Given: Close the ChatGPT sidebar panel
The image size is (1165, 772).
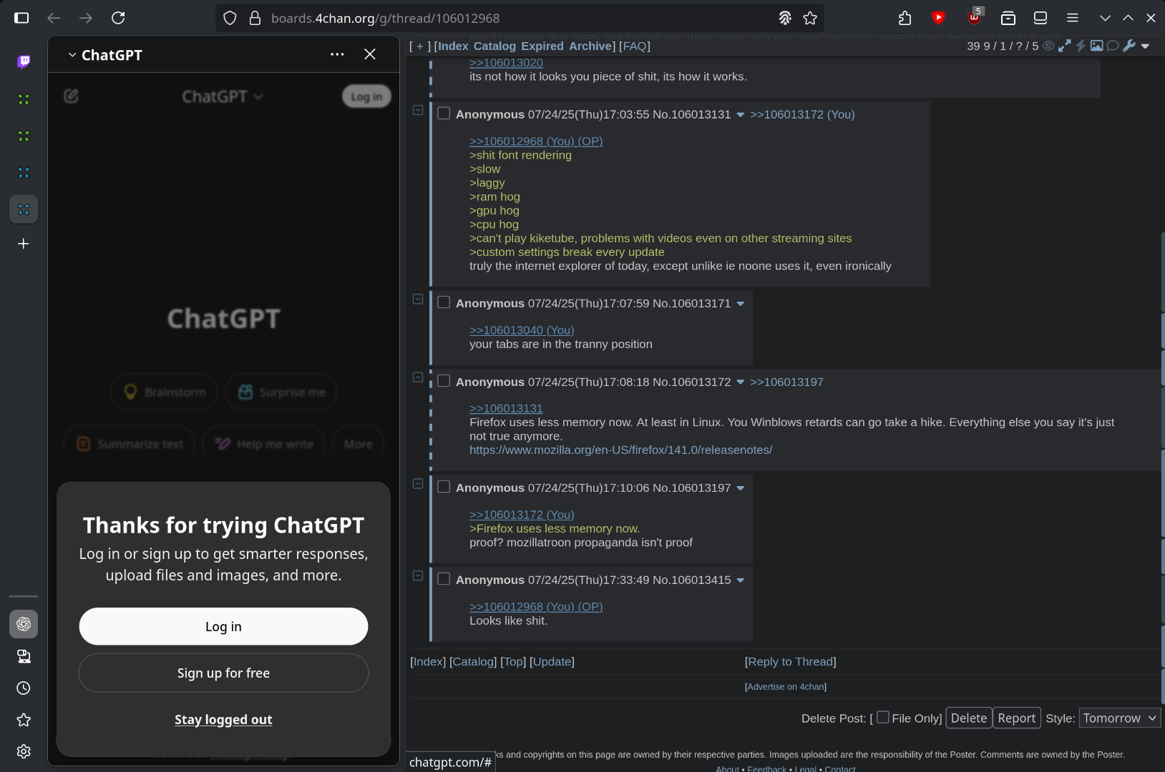Looking at the screenshot, I should (370, 54).
